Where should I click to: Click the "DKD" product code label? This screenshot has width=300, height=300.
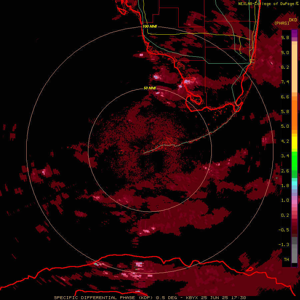[293, 20]
